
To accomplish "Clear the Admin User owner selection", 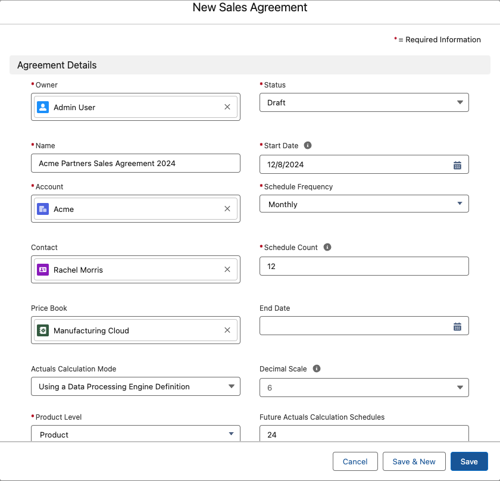I will point(227,107).
